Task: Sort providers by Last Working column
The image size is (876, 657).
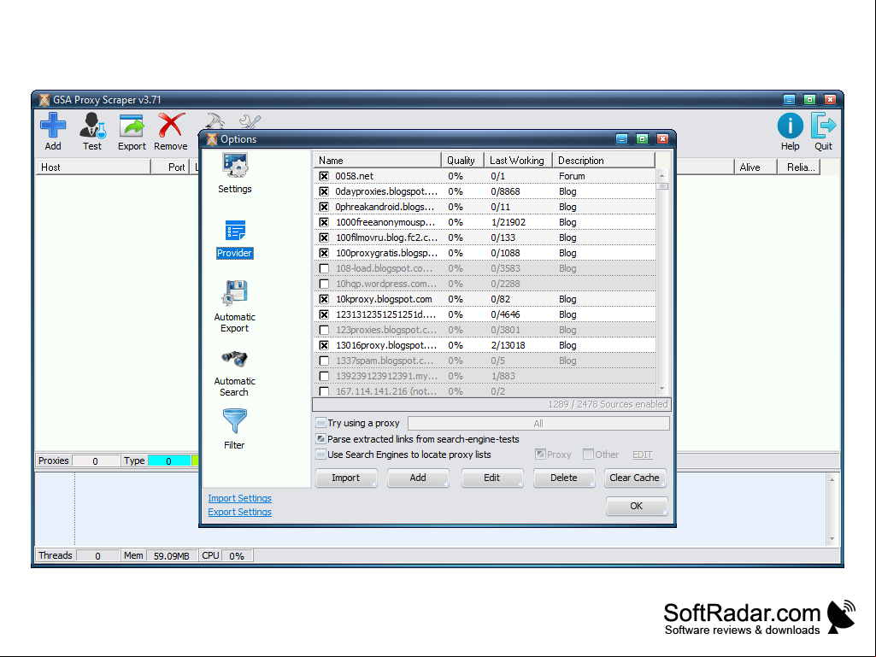Action: tap(518, 161)
